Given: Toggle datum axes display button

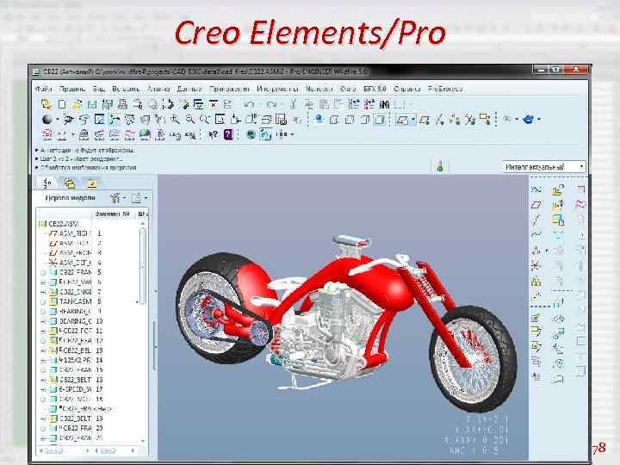Looking at the screenshot, I should [x=440, y=119].
